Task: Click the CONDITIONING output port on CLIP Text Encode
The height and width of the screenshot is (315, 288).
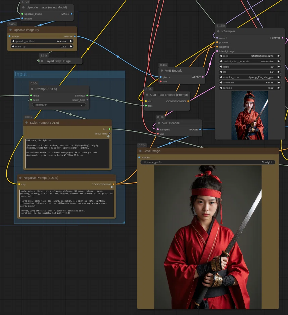Action: 188,101
